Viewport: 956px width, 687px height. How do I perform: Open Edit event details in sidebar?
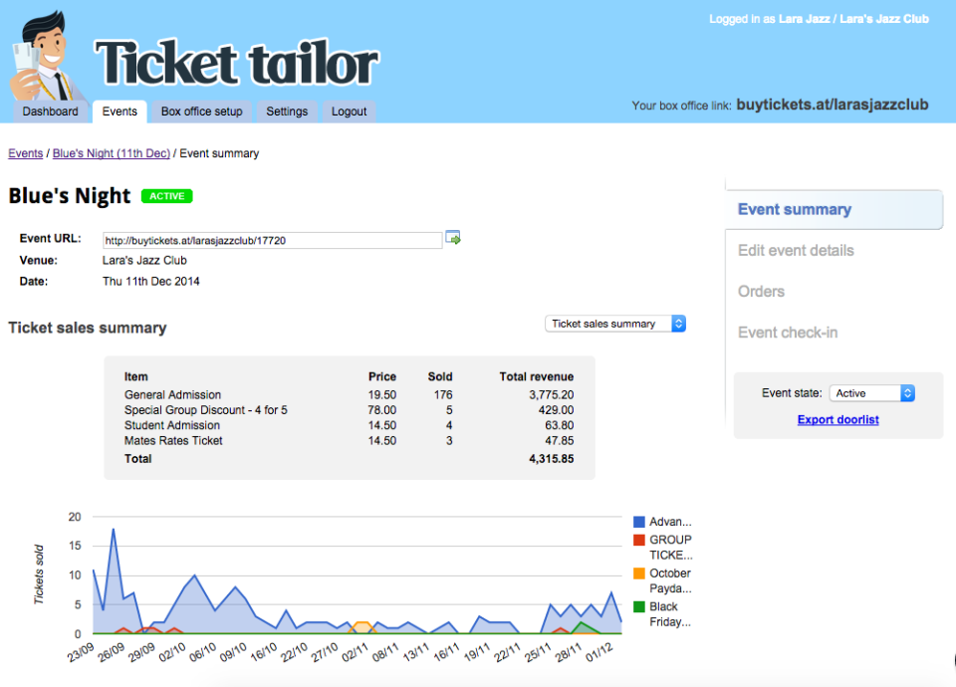click(796, 251)
